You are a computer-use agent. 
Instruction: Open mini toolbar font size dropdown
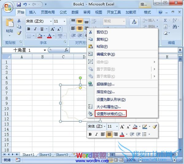tap(117, 126)
